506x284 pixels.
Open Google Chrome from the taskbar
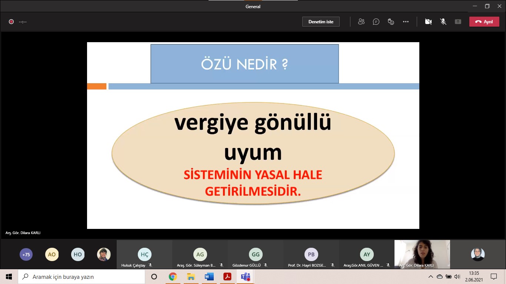click(173, 277)
